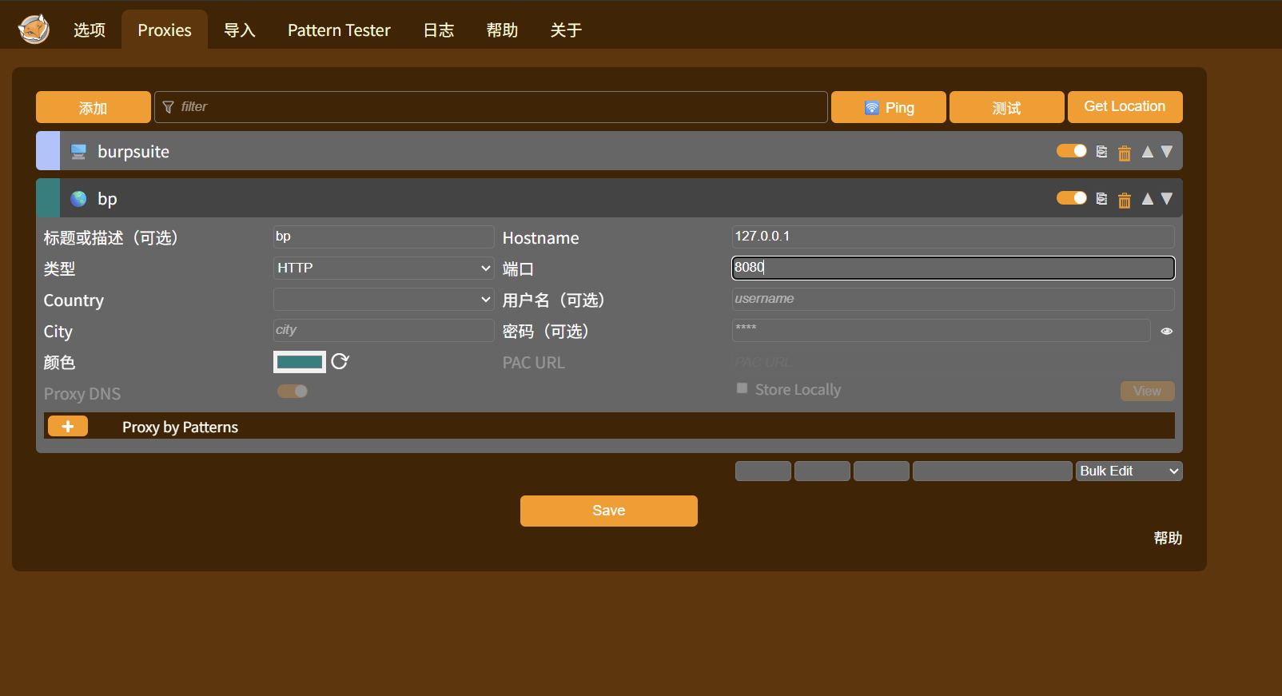Click the 测试 button
This screenshot has width=1282, height=696.
[1006, 107]
